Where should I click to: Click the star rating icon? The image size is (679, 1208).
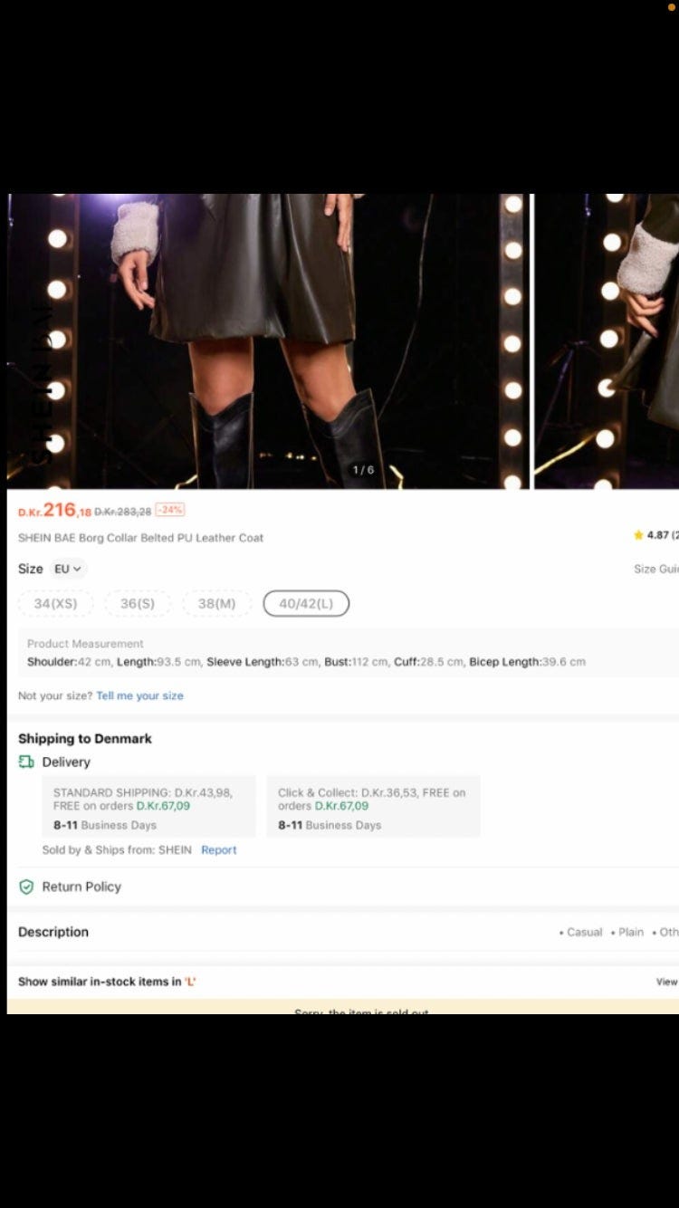click(x=638, y=535)
